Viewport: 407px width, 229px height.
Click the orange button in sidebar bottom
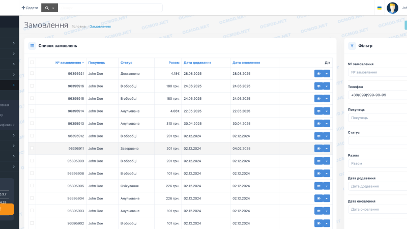point(7,209)
